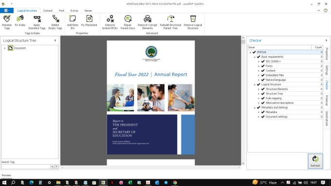The height and width of the screenshot is (186, 331).
Task: Open Windows taskbar search
Action: 13,183
